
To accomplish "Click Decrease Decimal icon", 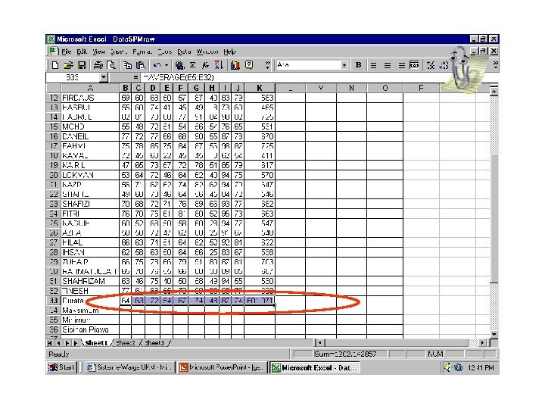I will [x=444, y=65].
